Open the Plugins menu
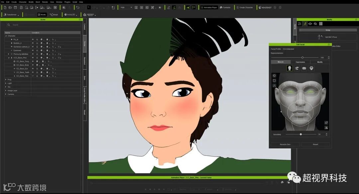This screenshot has height=194, width=359. (67, 2)
